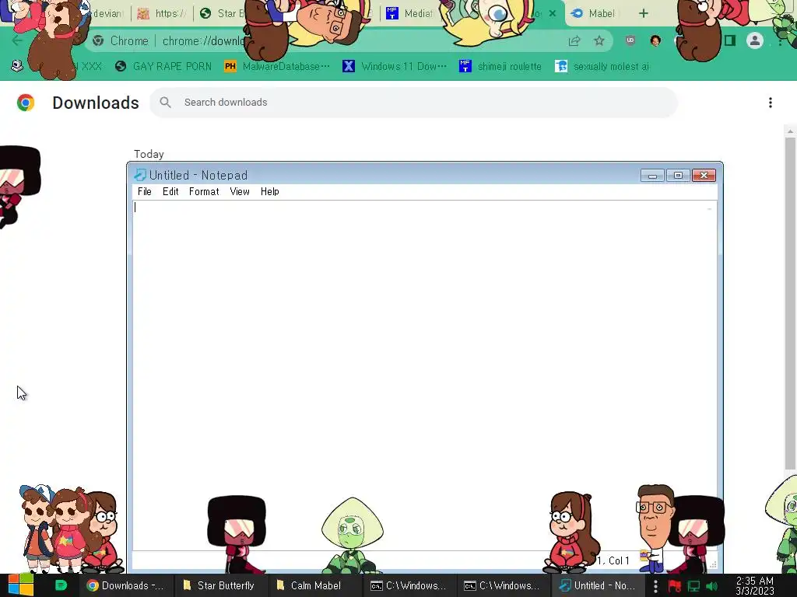Click the magnifier icon in Search downloads
This screenshot has width=797, height=597.
pyautogui.click(x=165, y=103)
